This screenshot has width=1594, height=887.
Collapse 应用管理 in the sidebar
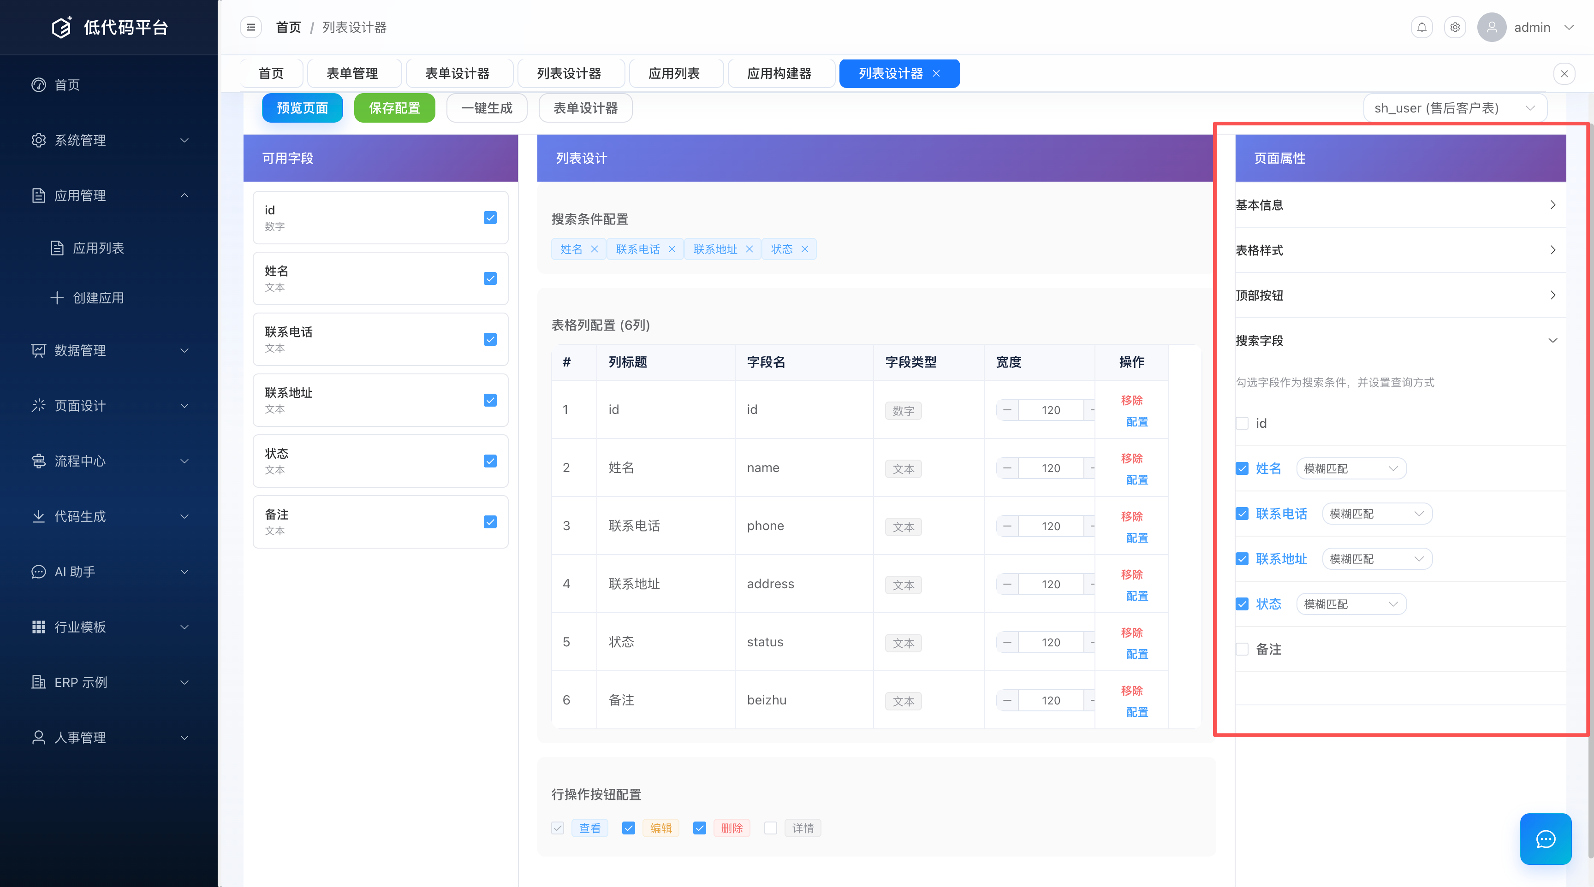(109, 195)
